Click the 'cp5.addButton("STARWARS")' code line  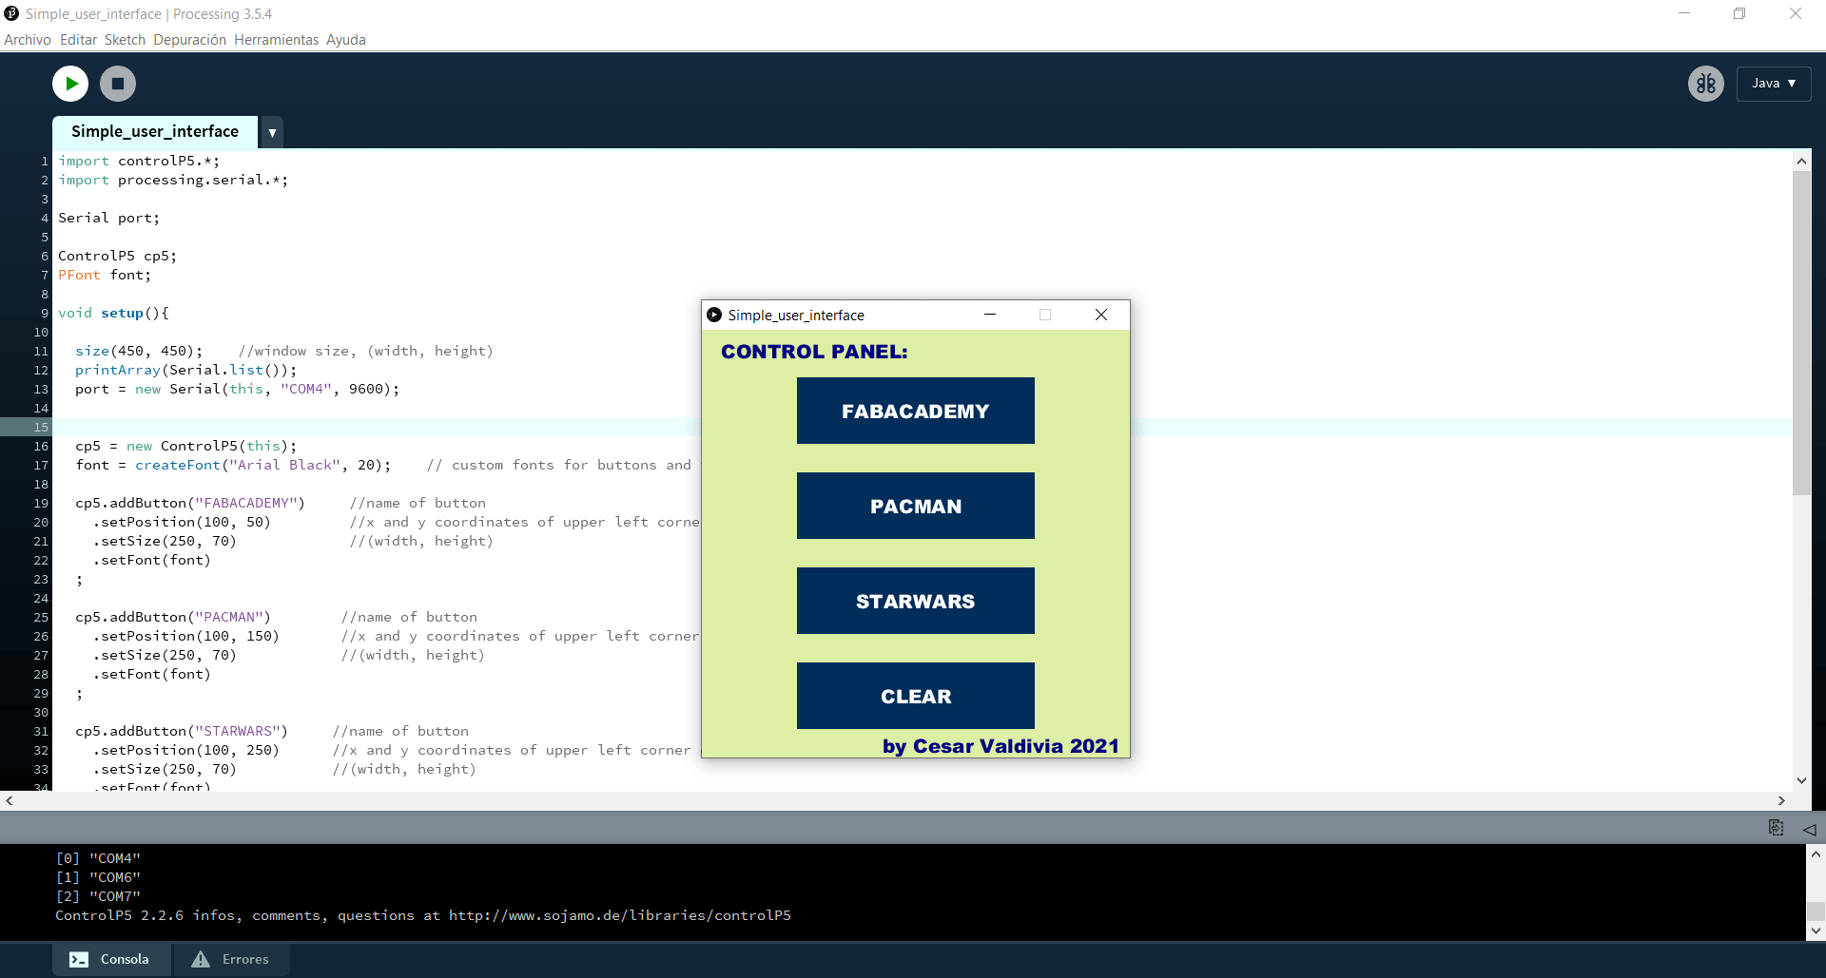182,731
